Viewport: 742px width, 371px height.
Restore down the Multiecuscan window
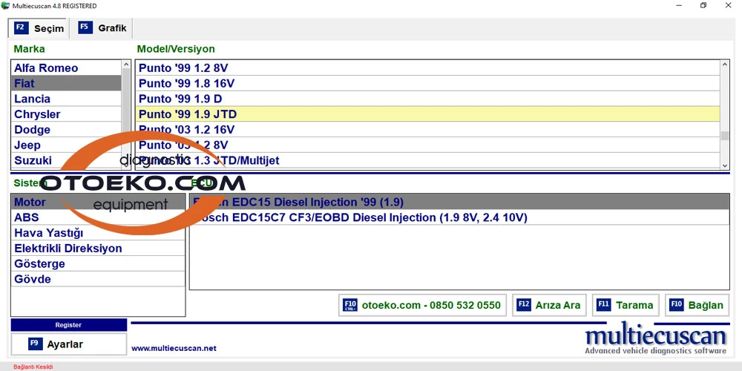[703, 6]
